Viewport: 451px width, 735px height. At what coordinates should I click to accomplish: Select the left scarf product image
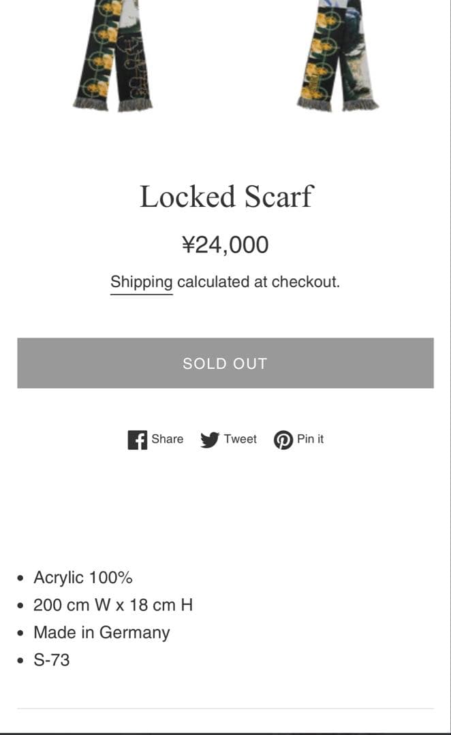pyautogui.click(x=112, y=54)
